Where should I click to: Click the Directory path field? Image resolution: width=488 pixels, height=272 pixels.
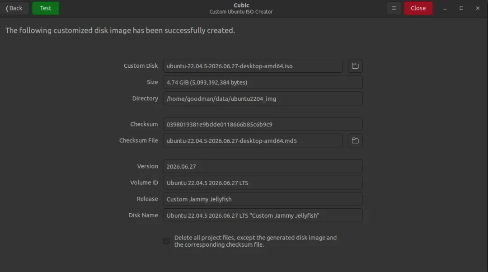(263, 98)
